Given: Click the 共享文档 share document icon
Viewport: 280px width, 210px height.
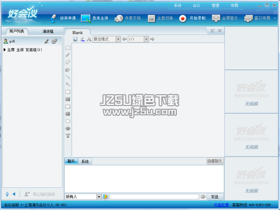Looking at the screenshot, I should coord(119,18).
